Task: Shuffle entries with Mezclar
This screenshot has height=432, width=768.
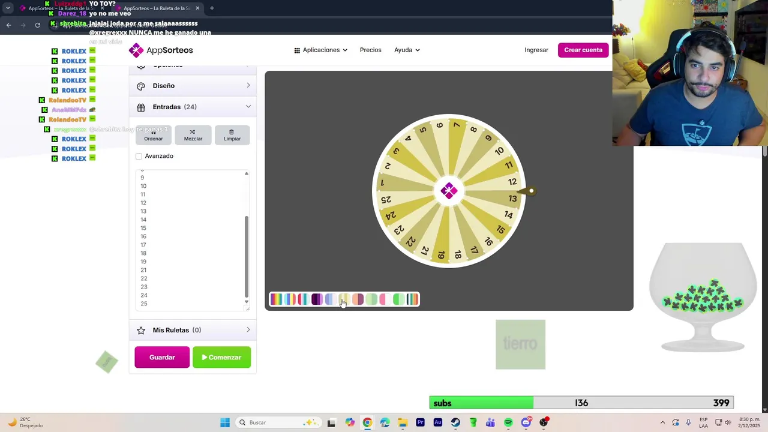Action: point(193,135)
